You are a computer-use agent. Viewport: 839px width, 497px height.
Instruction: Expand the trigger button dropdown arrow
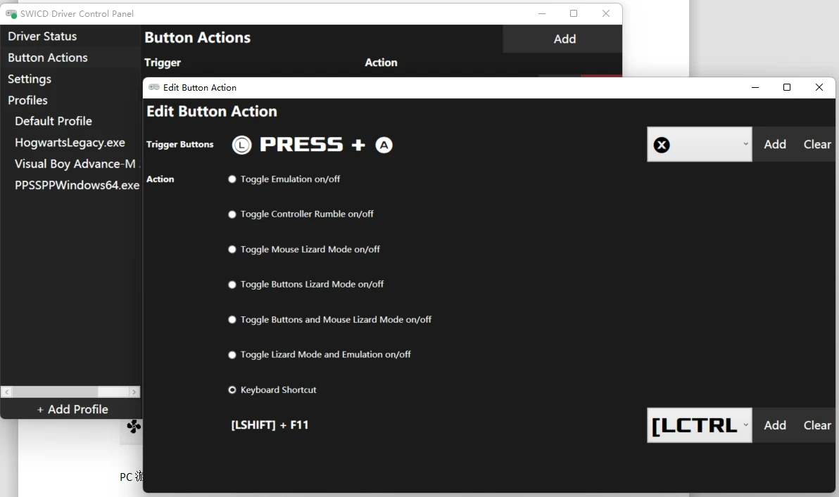tap(745, 145)
